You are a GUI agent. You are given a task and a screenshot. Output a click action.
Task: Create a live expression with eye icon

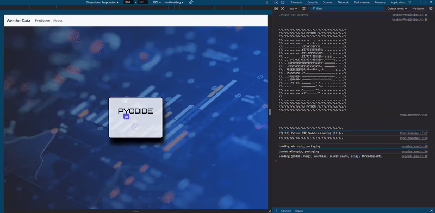tap(304, 9)
